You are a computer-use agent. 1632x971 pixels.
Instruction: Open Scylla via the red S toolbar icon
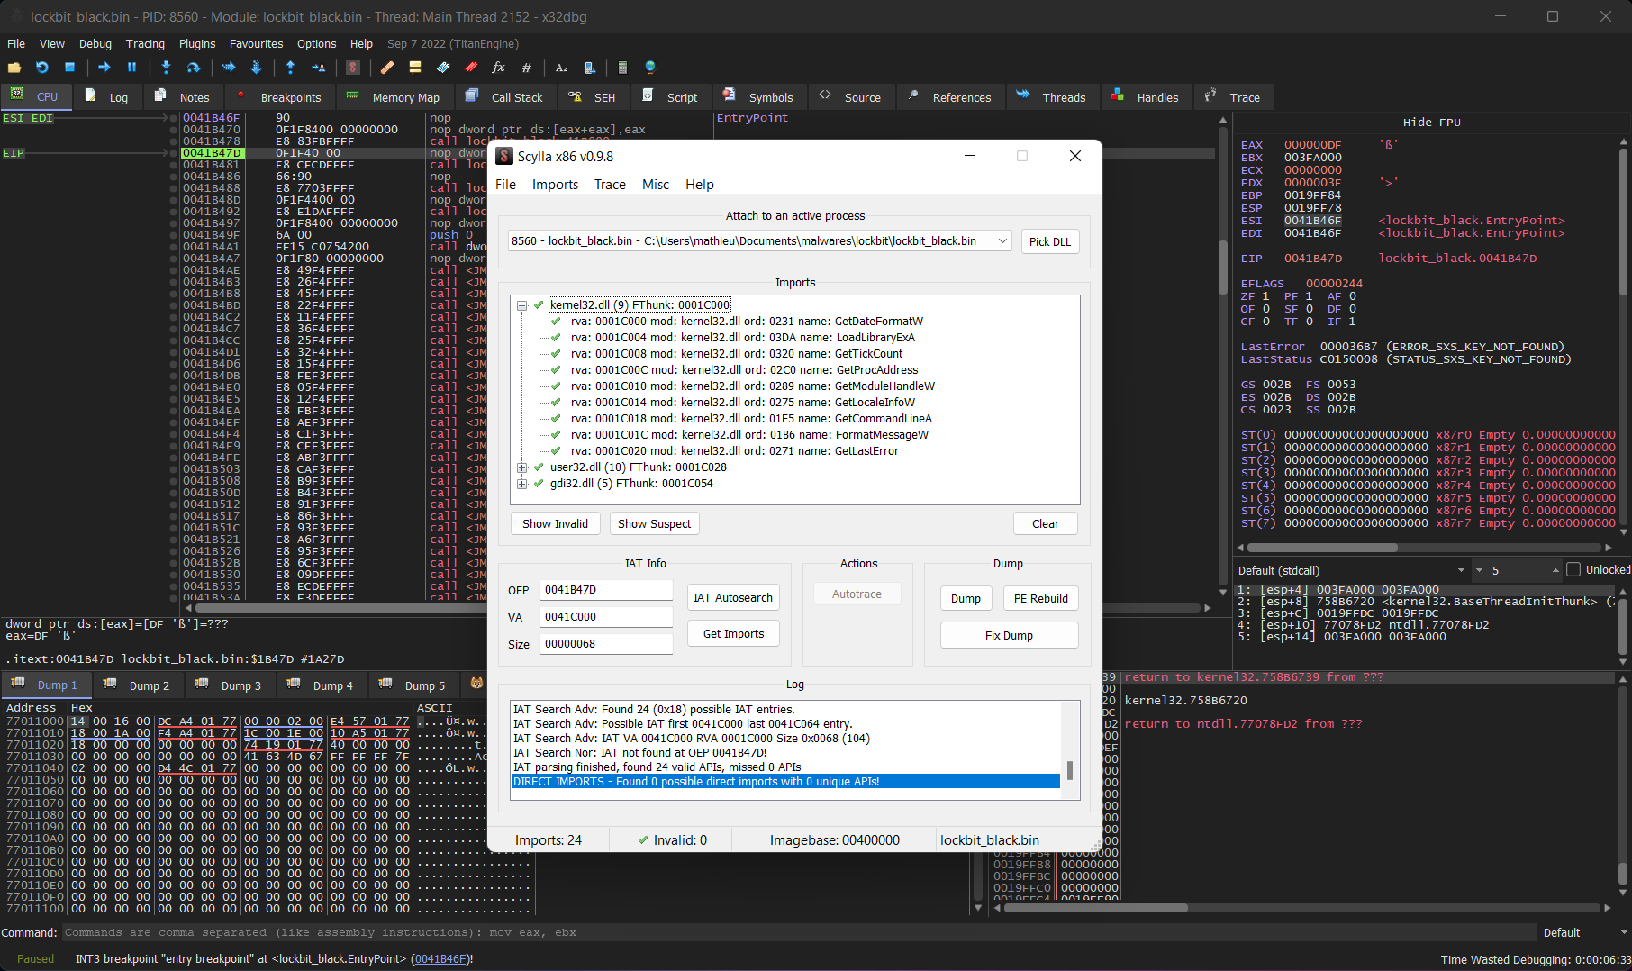[353, 68]
